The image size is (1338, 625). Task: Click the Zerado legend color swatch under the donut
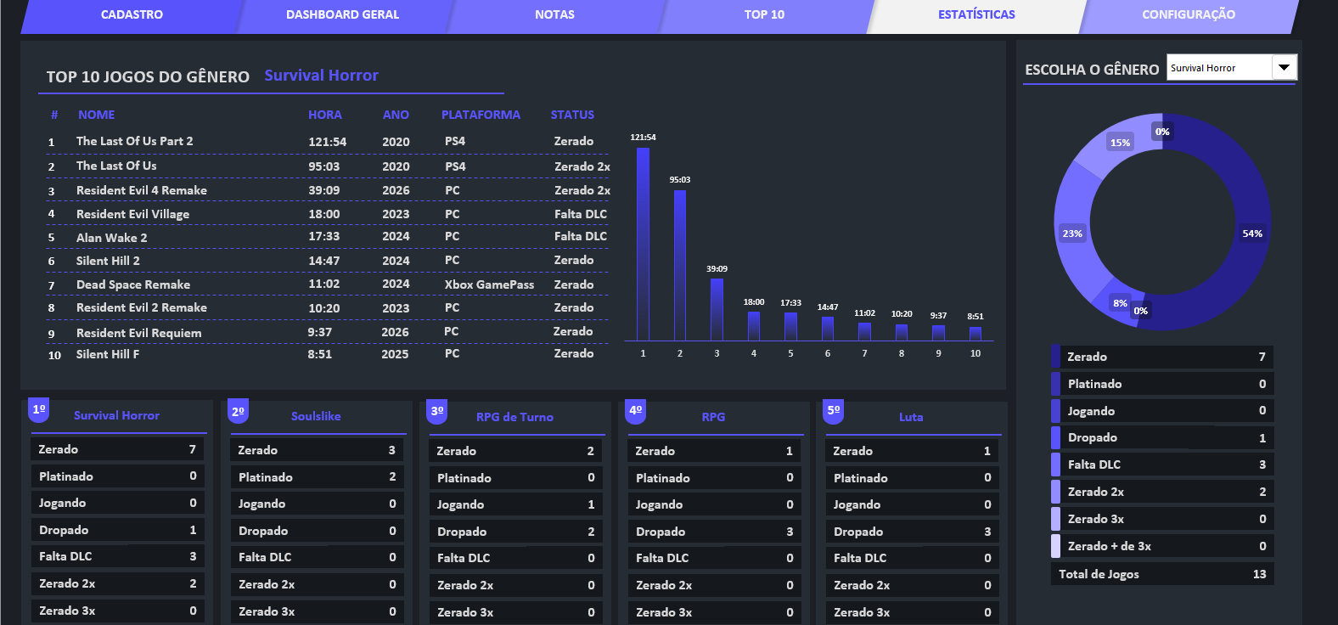[1055, 357]
